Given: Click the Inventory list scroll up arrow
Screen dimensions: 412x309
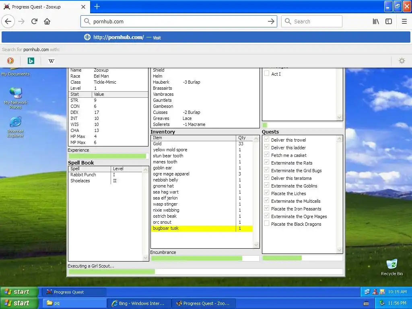Looking at the screenshot, I should click(x=256, y=138).
